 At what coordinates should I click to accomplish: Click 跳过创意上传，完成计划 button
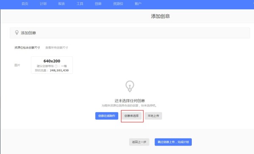point(173,142)
